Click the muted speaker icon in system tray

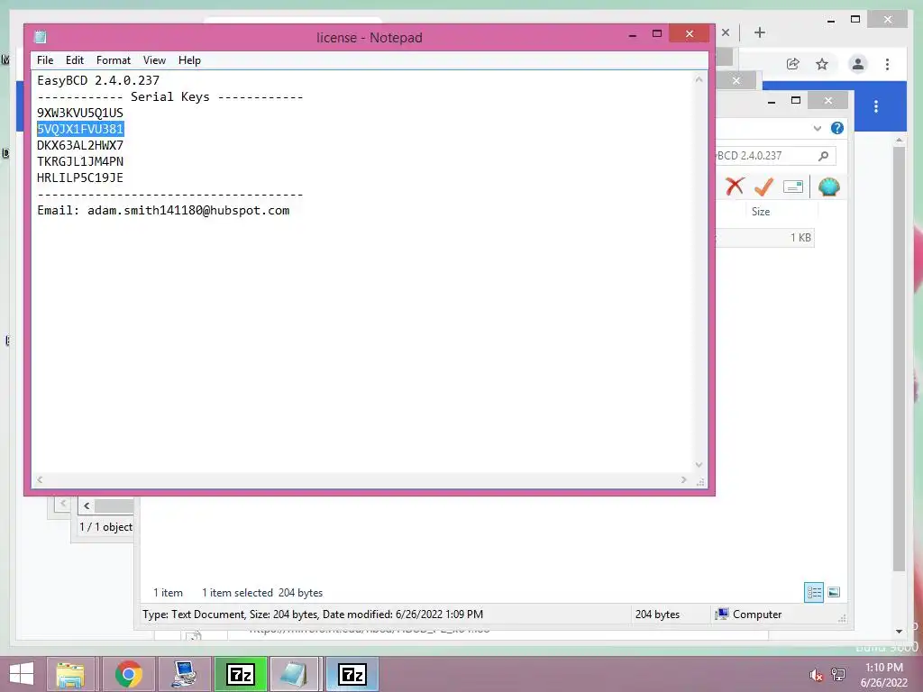point(816,675)
